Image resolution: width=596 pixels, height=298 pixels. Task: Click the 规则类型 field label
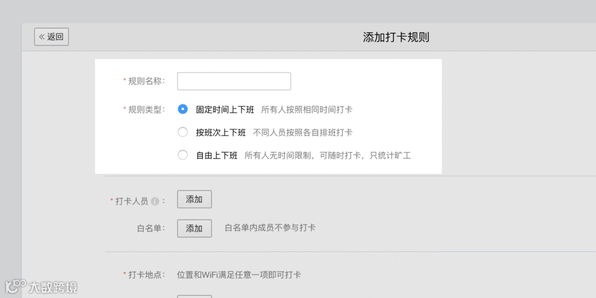click(x=146, y=109)
